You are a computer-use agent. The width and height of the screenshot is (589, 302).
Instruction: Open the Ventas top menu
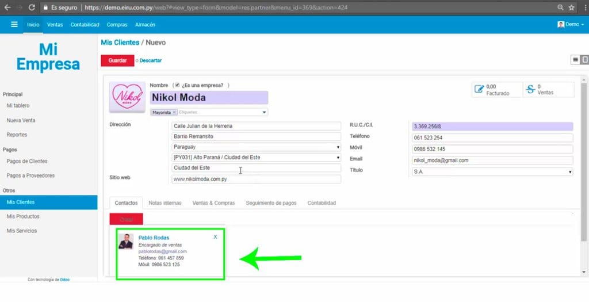tap(55, 24)
